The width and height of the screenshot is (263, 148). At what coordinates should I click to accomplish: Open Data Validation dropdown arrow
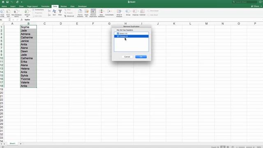click(104, 11)
